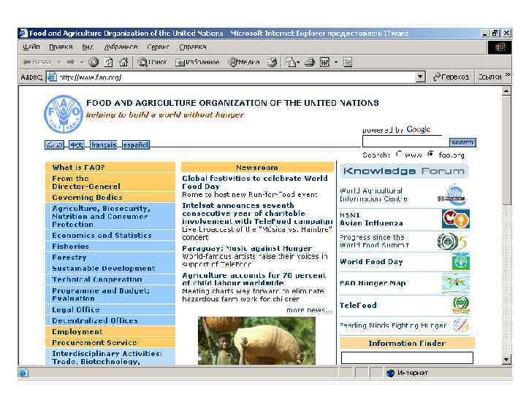The height and width of the screenshot is (394, 526).
Task: Click the Mail icon in the toolbar
Action: [291, 62]
